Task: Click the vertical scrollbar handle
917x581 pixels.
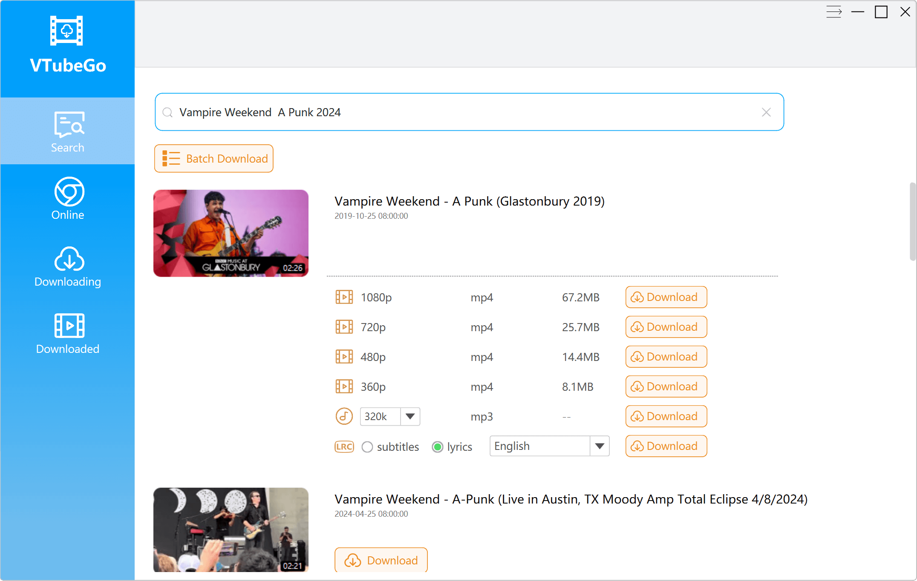Action: (913, 221)
